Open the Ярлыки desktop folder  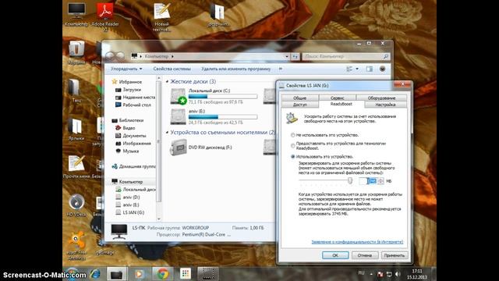tap(76, 129)
